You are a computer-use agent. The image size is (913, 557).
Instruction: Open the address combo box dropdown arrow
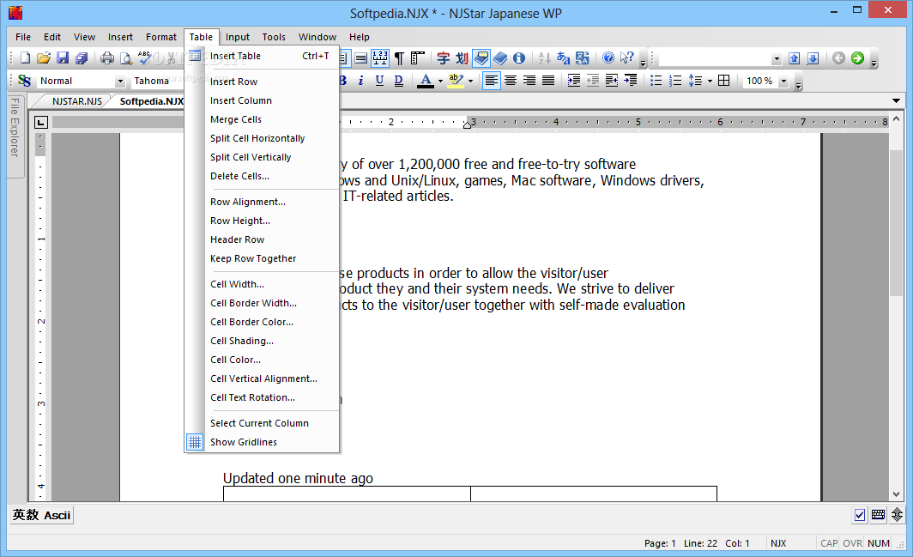coord(777,58)
